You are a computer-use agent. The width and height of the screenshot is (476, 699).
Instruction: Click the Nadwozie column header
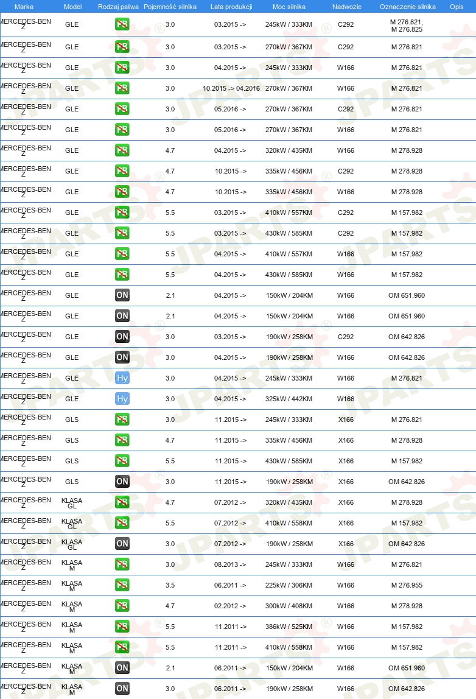pos(347,7)
